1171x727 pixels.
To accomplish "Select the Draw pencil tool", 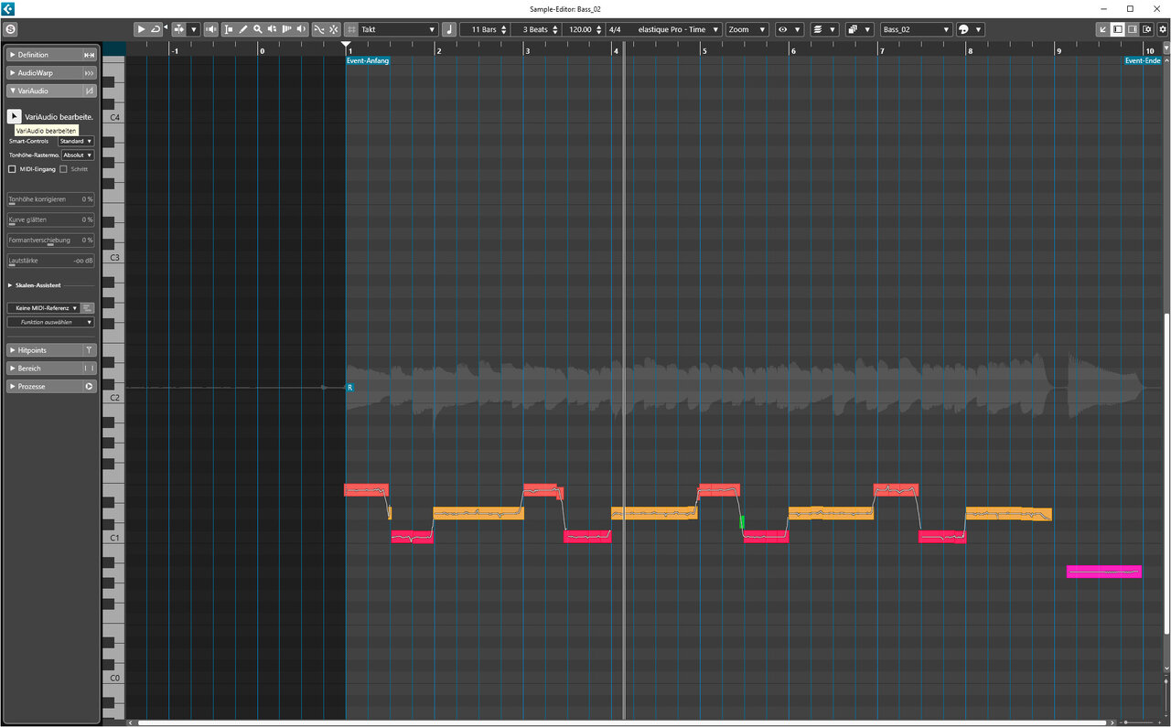I will point(243,29).
